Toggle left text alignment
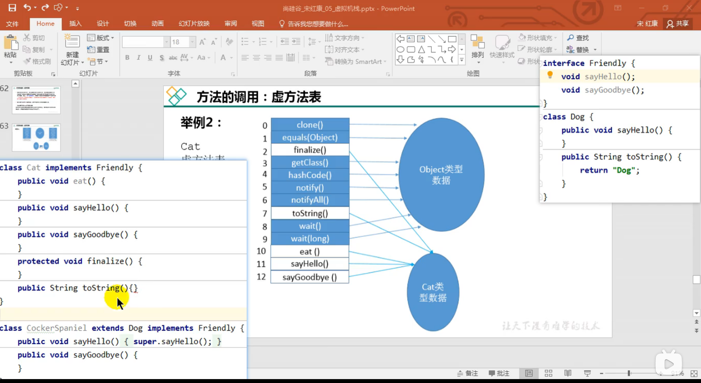This screenshot has width=701, height=383. 245,58
